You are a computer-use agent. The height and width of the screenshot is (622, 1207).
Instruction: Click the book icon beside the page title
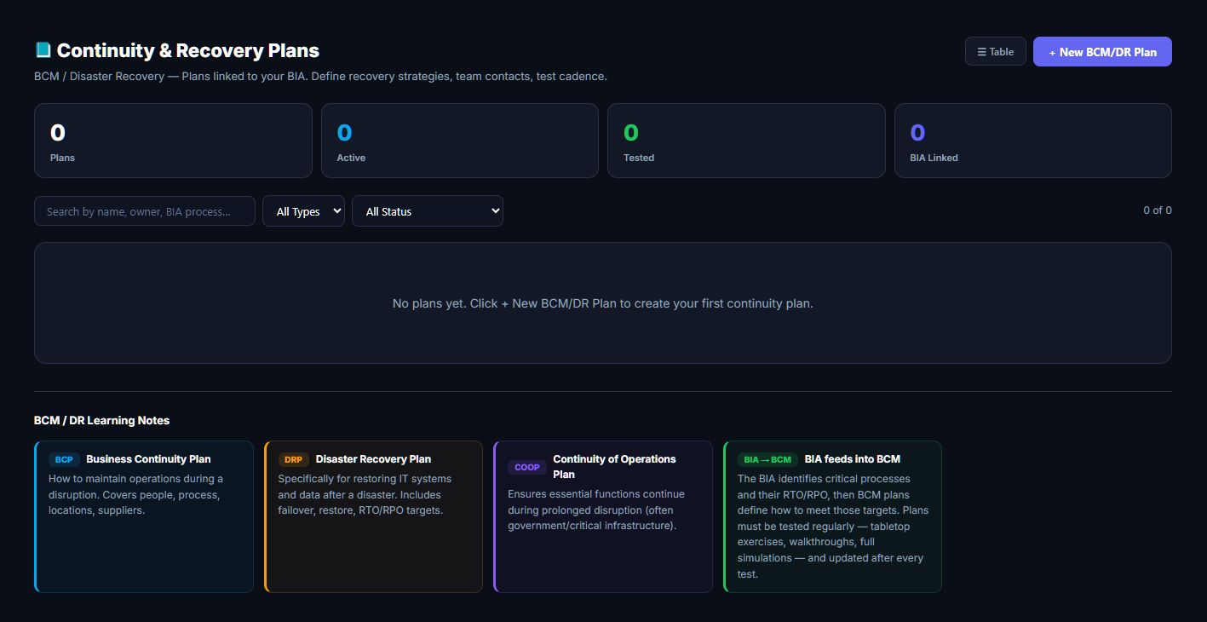(x=43, y=50)
